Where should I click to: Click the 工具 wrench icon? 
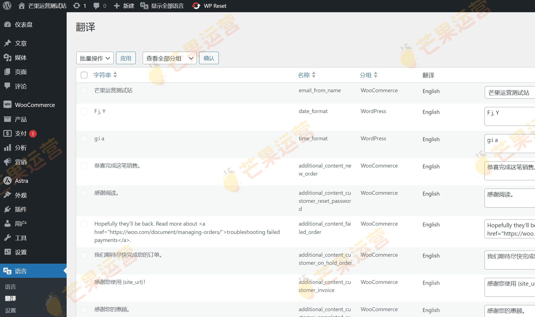click(x=7, y=238)
